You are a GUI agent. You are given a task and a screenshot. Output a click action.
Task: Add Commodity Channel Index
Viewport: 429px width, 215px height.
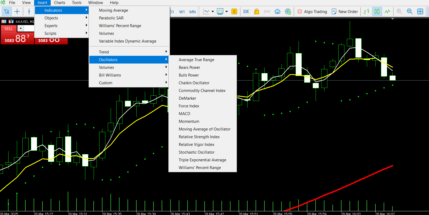(x=202, y=90)
